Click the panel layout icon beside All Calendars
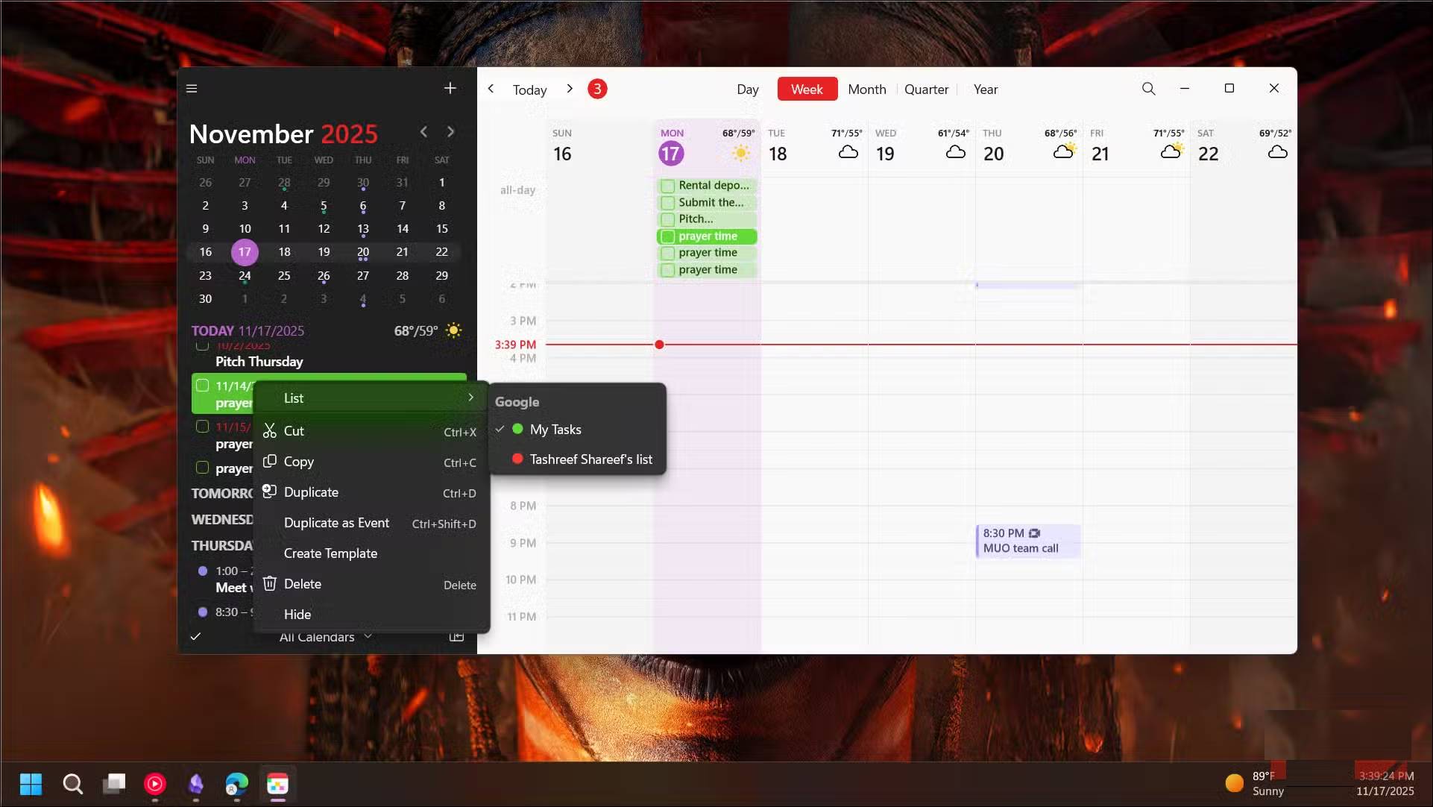Image resolution: width=1433 pixels, height=807 pixels. coord(456,637)
